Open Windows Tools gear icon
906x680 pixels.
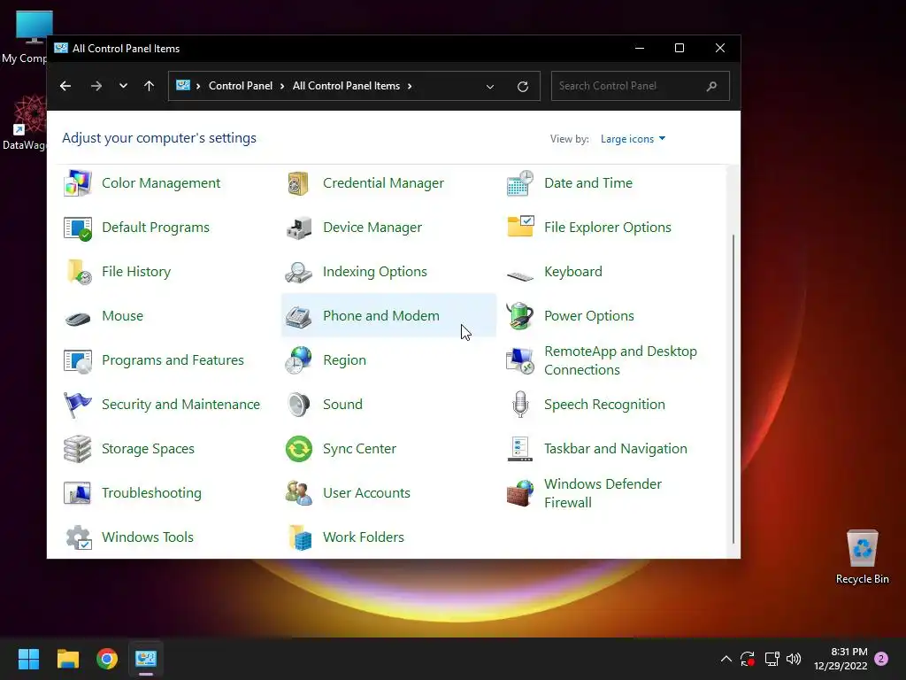pyautogui.click(x=78, y=537)
